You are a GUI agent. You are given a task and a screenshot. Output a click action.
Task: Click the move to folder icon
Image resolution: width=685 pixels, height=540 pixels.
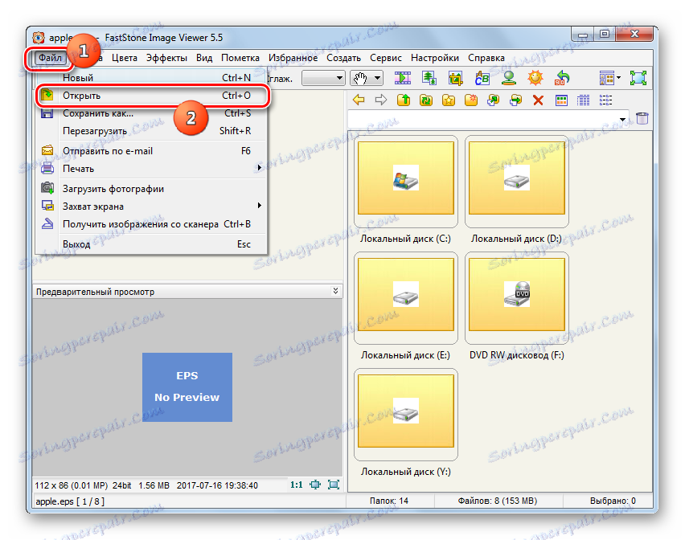click(x=516, y=100)
